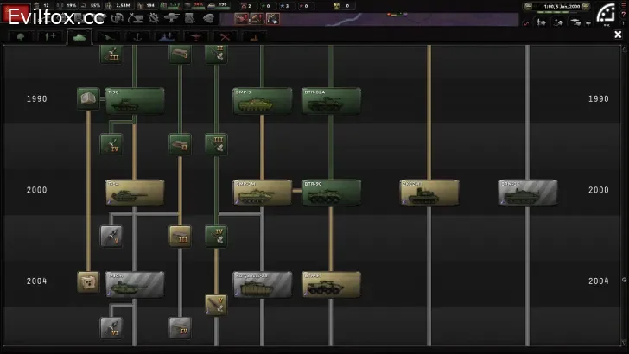Screen dimensions: 629x354
Task: Click the crate icon in the 2004 row
Action: point(88,281)
